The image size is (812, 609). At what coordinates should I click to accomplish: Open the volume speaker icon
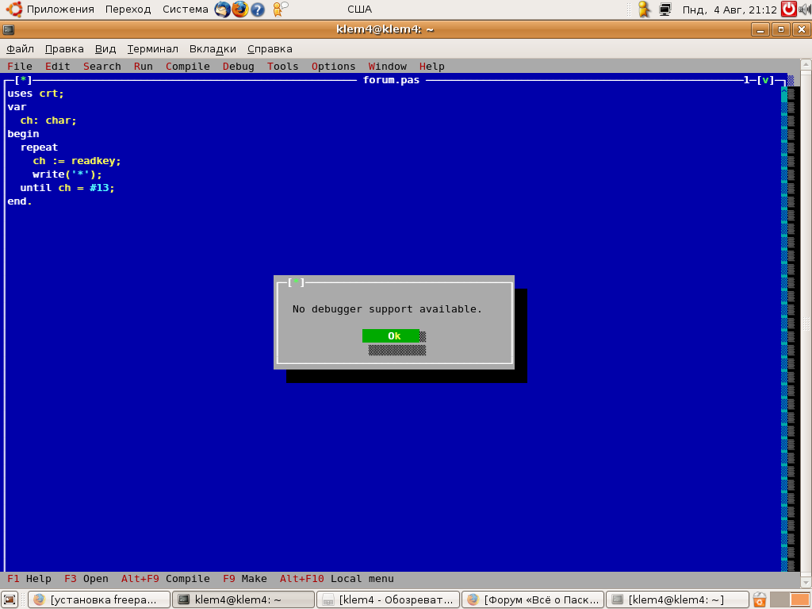[x=804, y=10]
